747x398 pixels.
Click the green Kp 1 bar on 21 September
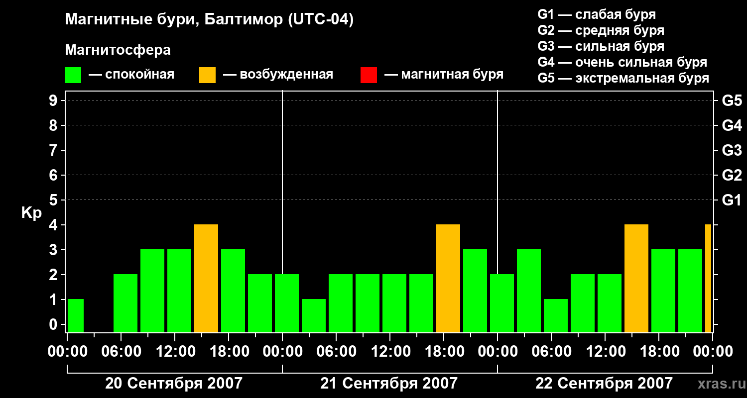(314, 316)
